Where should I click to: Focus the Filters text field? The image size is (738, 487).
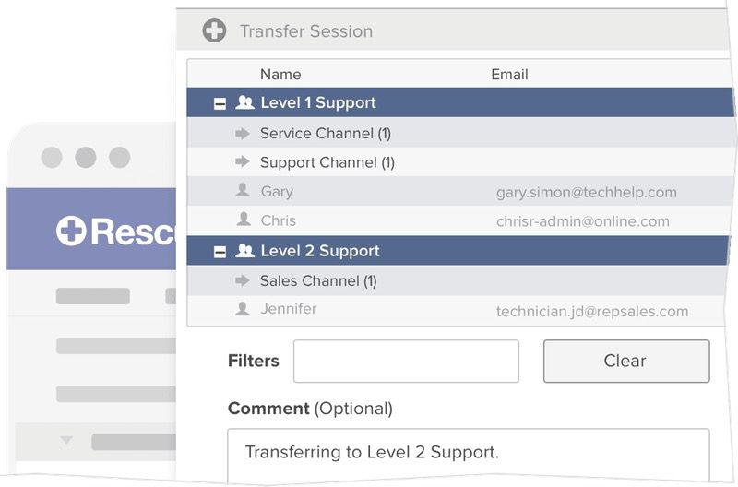click(x=406, y=361)
